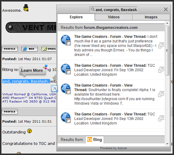Click 'Posted: 1st May 2011 01:51' text

27,121
